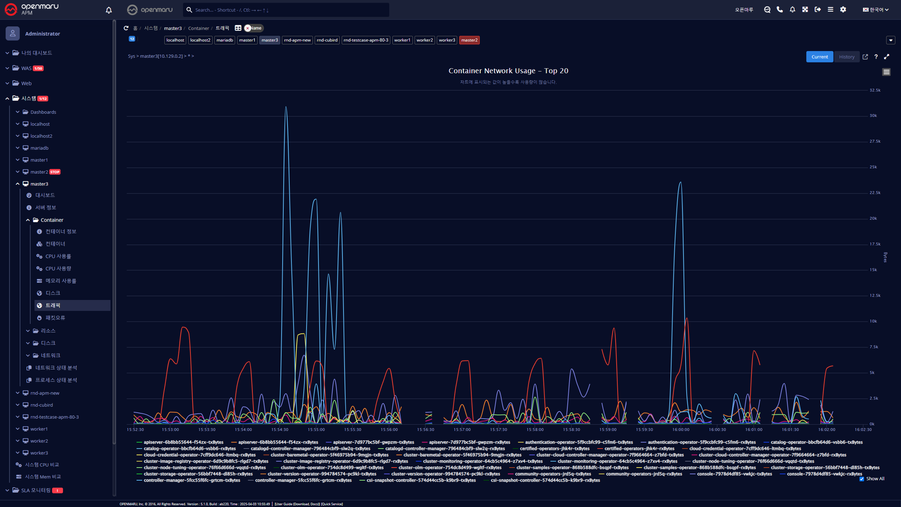Click the Container breadcrumb link

coord(199,28)
